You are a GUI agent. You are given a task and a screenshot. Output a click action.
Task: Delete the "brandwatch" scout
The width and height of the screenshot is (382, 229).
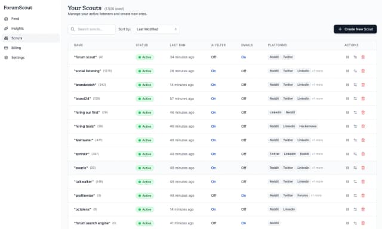(363, 85)
